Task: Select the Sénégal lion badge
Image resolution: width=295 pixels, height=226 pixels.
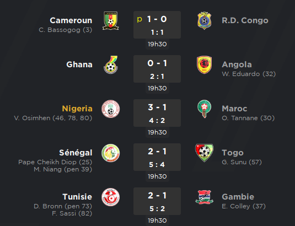Action: pos(111,153)
